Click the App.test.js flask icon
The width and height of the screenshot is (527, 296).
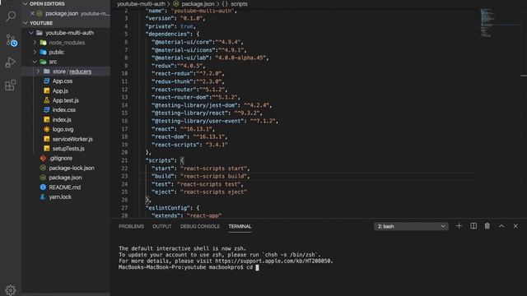coord(46,100)
